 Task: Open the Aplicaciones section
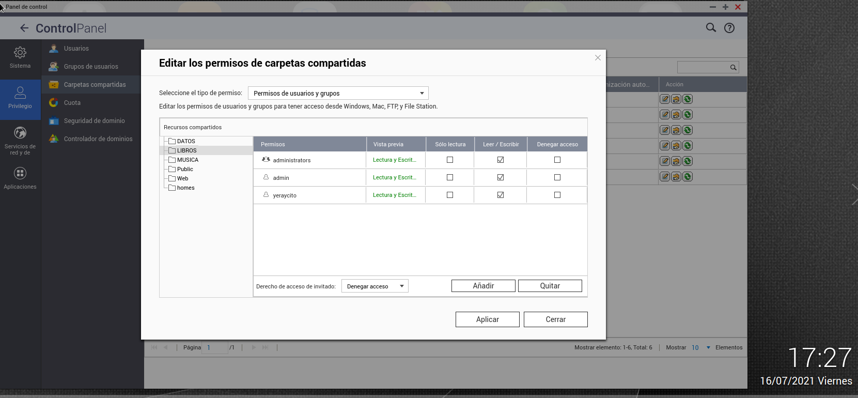click(20, 178)
